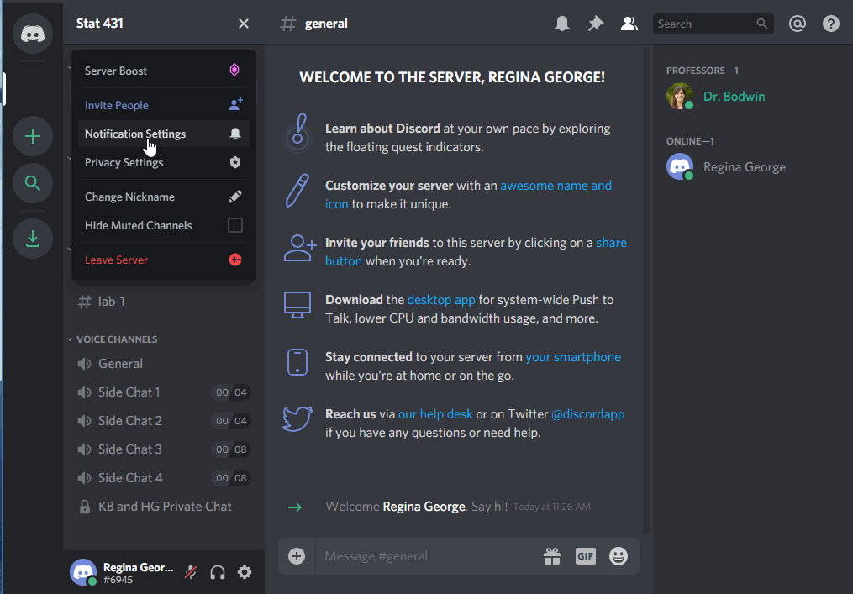Open the GIF picker
This screenshot has width=853, height=594.
pyautogui.click(x=585, y=556)
